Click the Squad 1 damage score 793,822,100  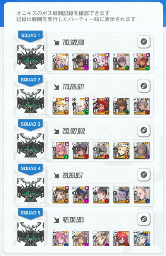(73, 43)
